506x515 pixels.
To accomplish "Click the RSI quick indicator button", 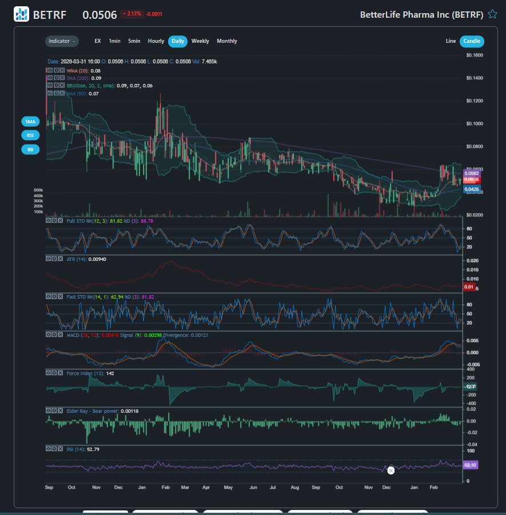I will tap(30, 135).
